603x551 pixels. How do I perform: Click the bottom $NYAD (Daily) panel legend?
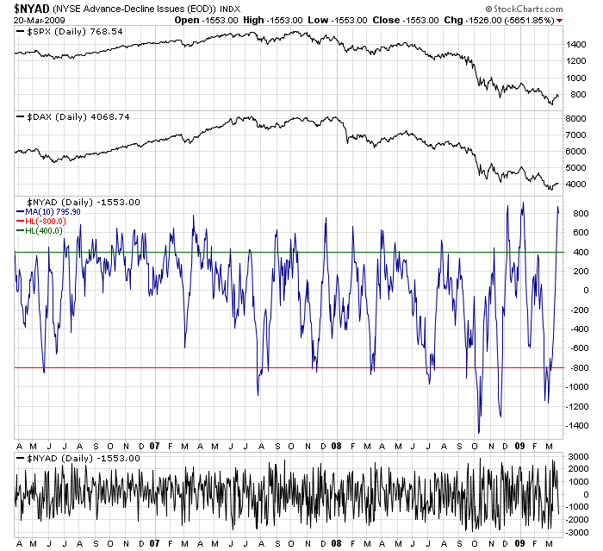(78, 458)
